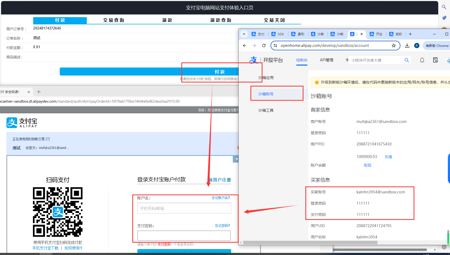Screen dimensions: 450x255
Task: Click the wide blue 付款 button
Action: click(x=149, y=72)
